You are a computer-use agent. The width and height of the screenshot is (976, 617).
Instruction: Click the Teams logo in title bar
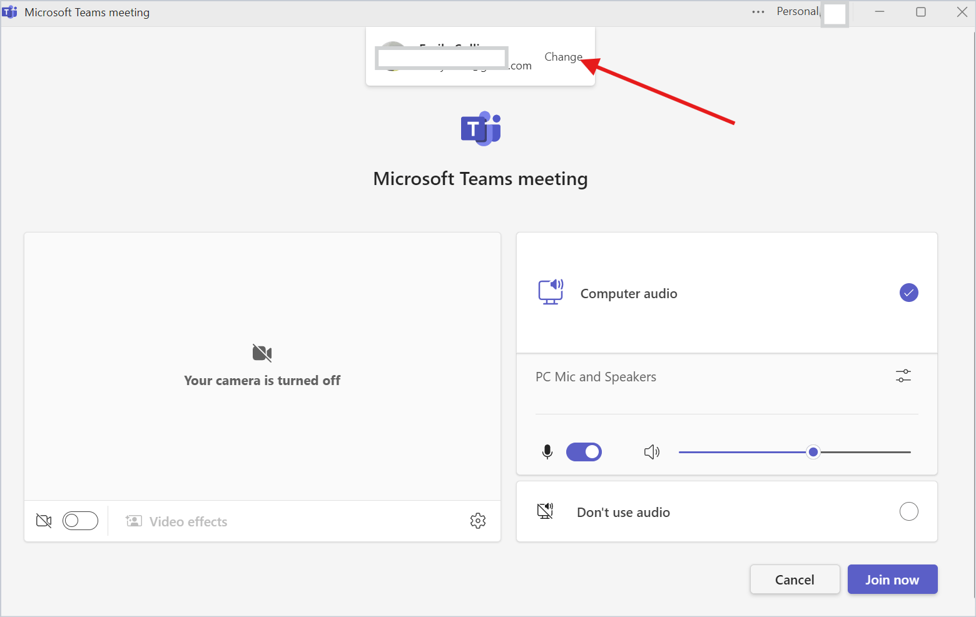pos(10,13)
